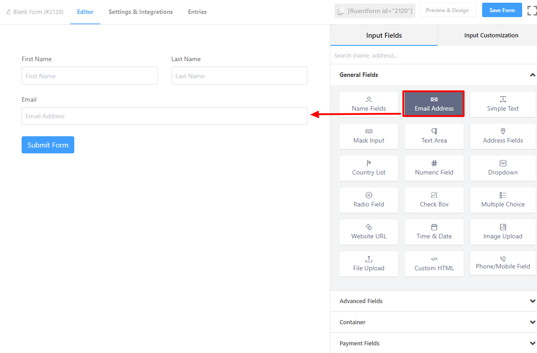Click the First Name label
The width and height of the screenshot is (537, 353).
36,59
